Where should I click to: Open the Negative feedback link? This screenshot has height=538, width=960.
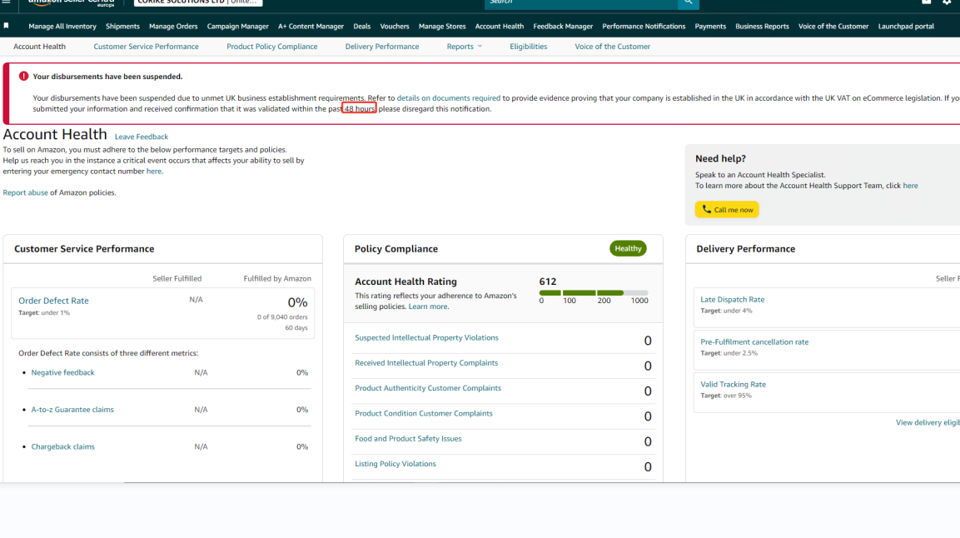(x=62, y=373)
